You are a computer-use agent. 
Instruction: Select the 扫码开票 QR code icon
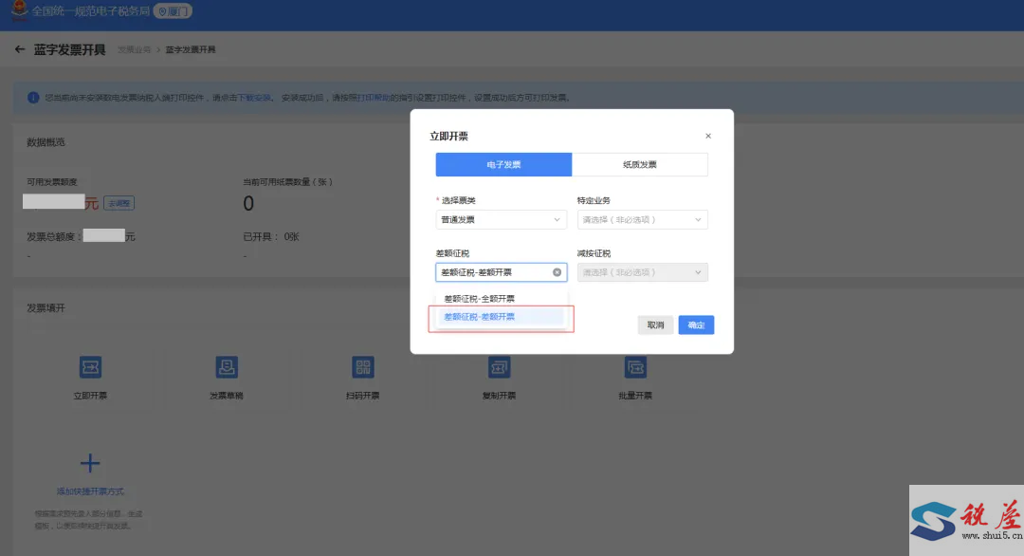pyautogui.click(x=362, y=367)
